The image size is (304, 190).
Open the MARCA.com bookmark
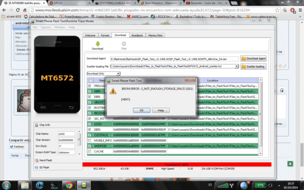click(x=137, y=17)
